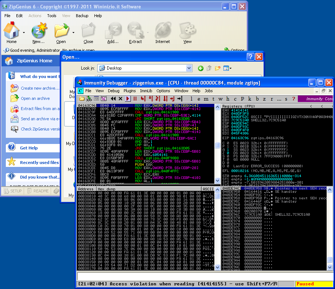The width and height of the screenshot is (335, 289).
Task: Click the Restart program double-arrow icon
Action: coord(113,99)
